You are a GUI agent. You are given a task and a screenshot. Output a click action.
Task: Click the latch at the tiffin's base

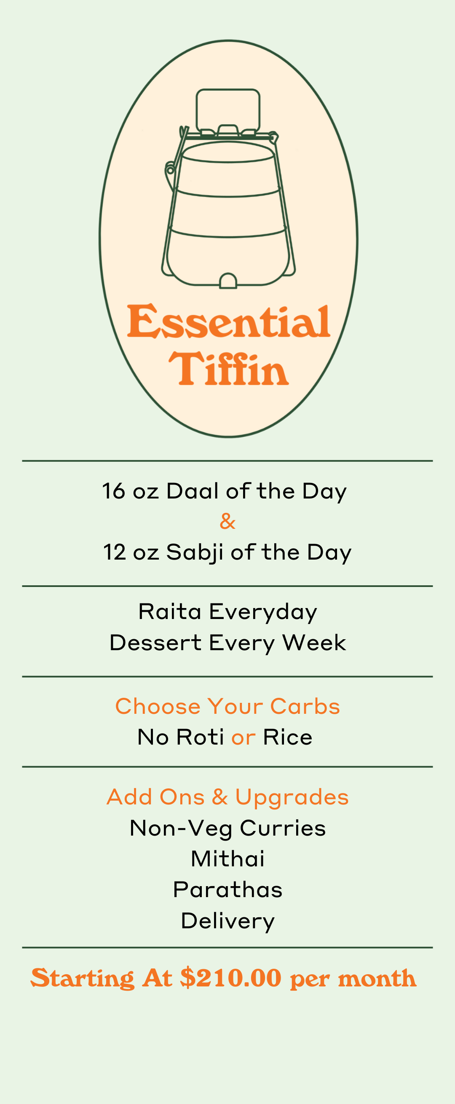click(228, 281)
